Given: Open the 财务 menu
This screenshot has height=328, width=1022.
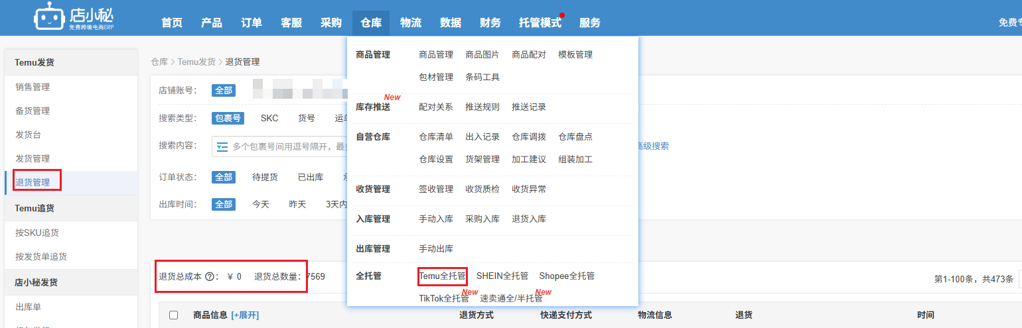Looking at the screenshot, I should (490, 23).
